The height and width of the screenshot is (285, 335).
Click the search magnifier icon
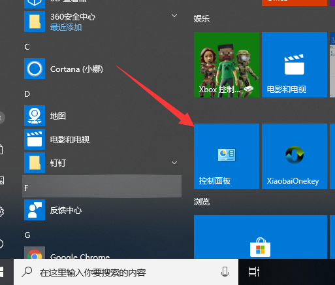pyautogui.click(x=27, y=272)
